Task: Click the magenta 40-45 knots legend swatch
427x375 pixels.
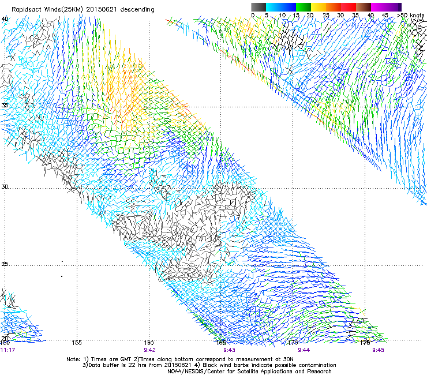Action: pyautogui.click(x=379, y=7)
